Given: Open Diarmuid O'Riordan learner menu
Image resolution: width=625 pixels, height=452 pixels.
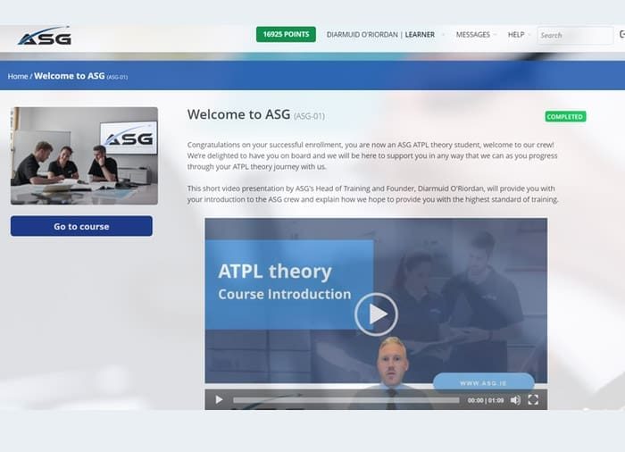Looking at the screenshot, I should [x=380, y=35].
